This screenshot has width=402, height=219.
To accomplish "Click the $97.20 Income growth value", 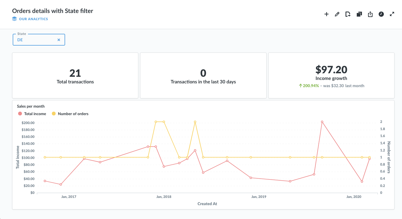I will [x=331, y=70].
